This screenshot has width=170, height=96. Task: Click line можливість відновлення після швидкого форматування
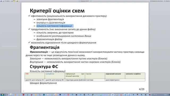click(63, 43)
